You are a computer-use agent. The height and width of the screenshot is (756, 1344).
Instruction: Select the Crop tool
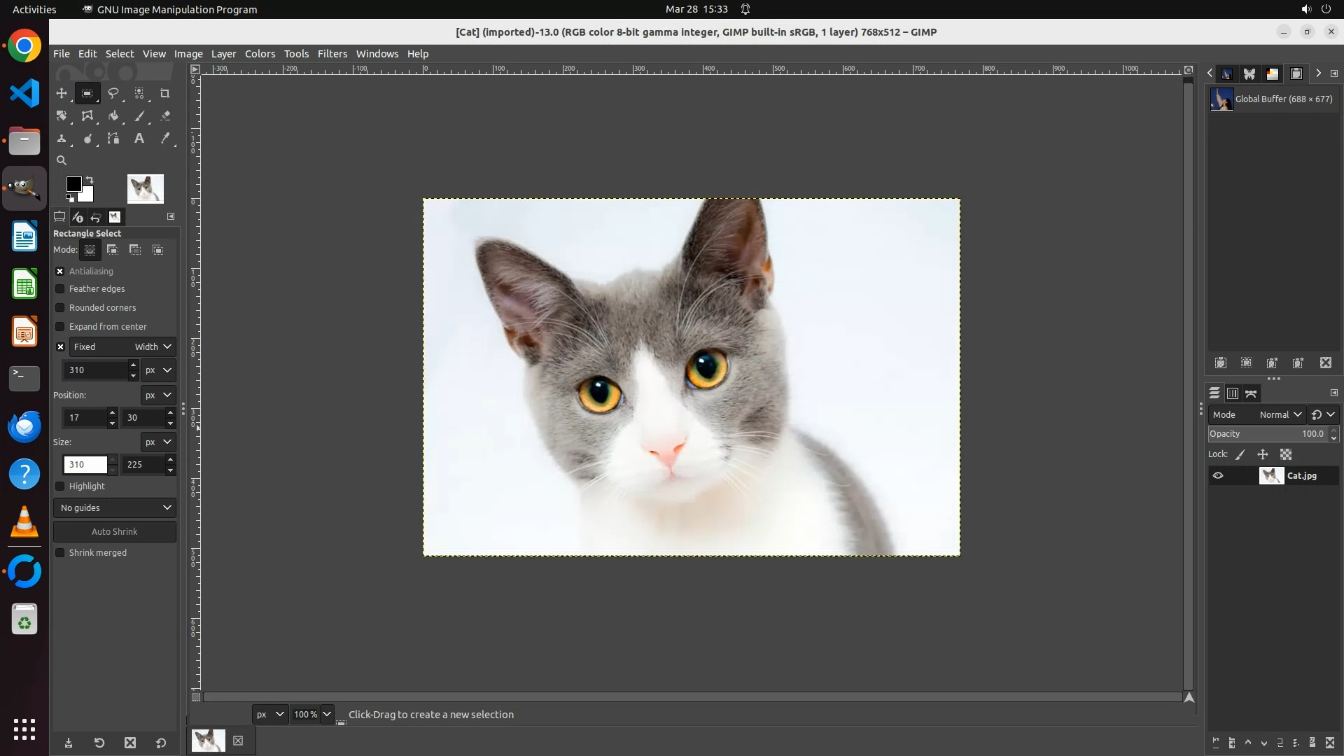(x=165, y=93)
